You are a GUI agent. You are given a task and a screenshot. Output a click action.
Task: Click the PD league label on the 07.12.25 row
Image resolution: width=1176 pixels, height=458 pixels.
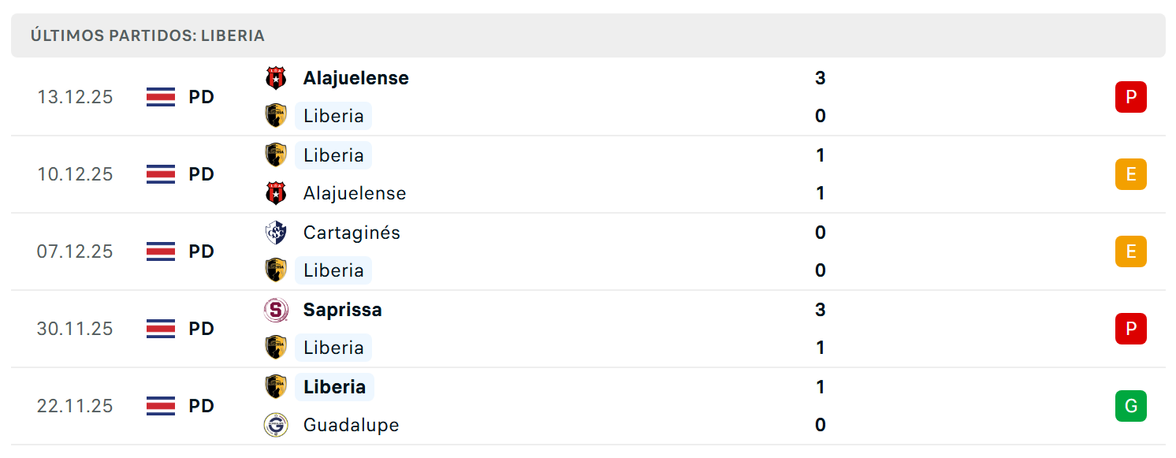coord(202,251)
